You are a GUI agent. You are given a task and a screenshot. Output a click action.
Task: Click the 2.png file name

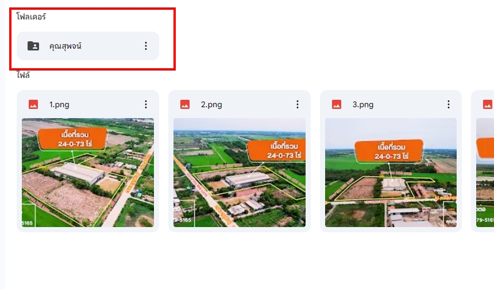211,104
